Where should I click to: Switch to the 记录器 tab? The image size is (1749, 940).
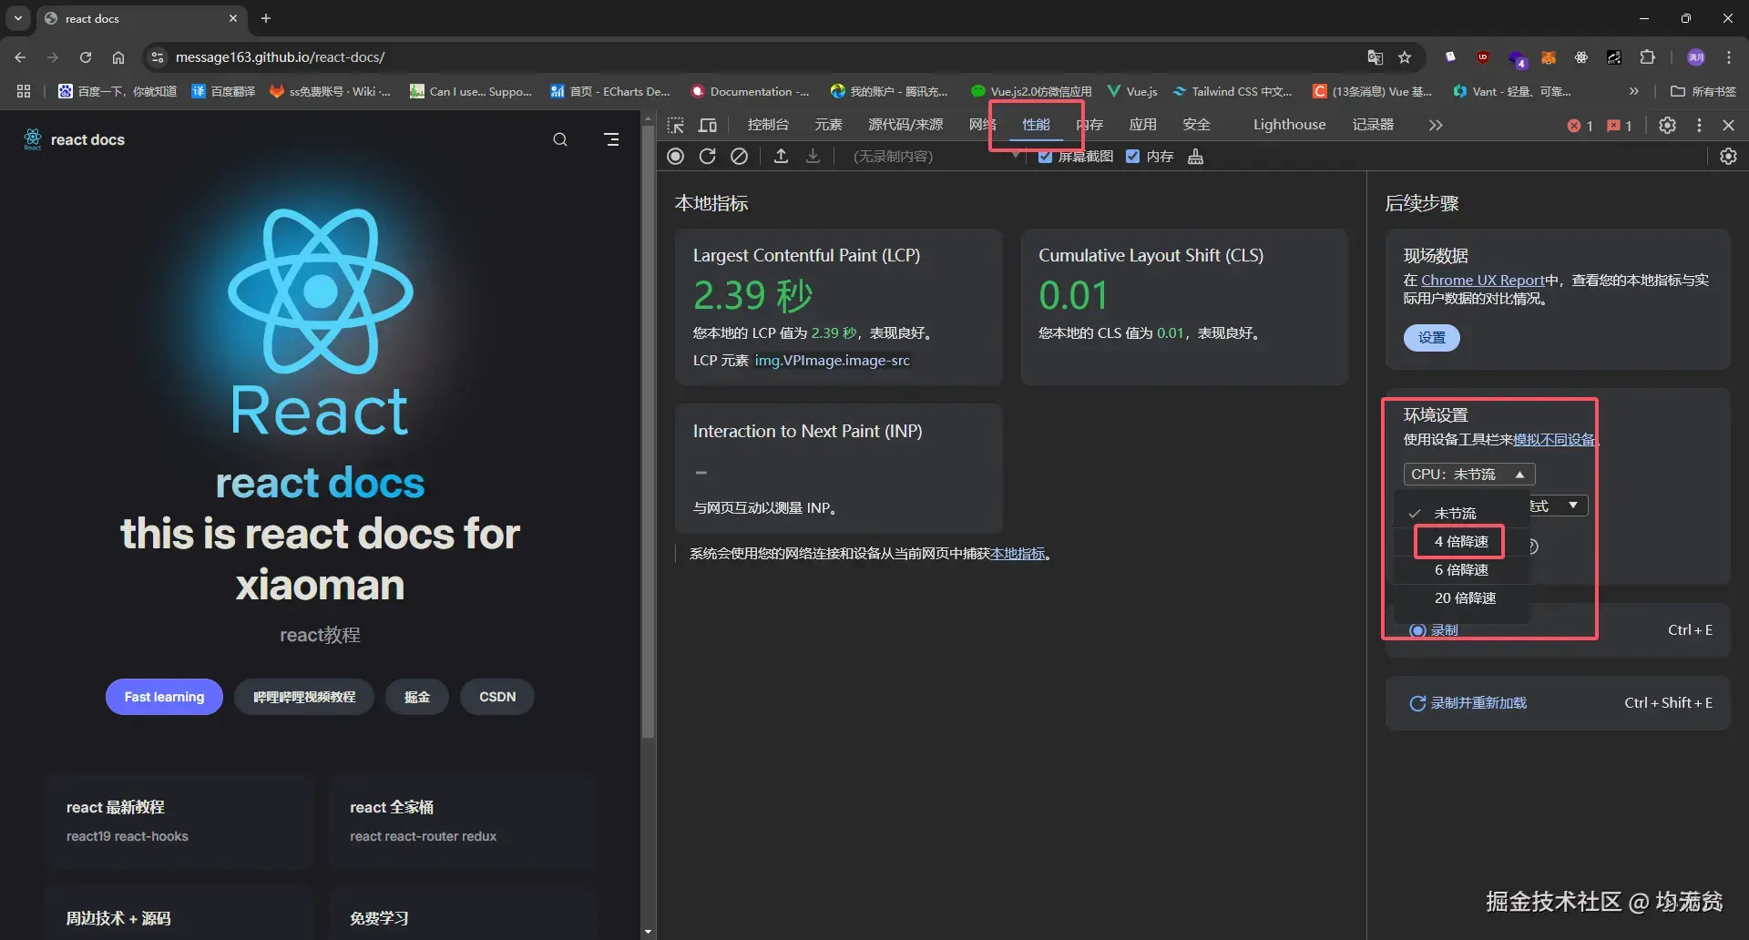[x=1373, y=125]
